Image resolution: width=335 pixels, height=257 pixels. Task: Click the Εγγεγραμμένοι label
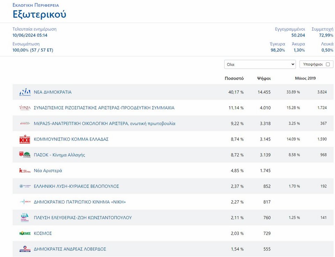click(290, 29)
